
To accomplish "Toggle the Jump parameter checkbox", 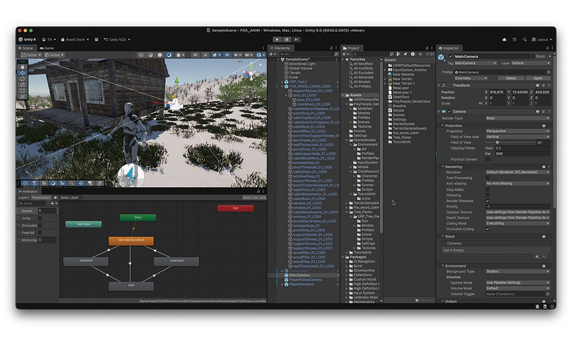I will 40,218.
